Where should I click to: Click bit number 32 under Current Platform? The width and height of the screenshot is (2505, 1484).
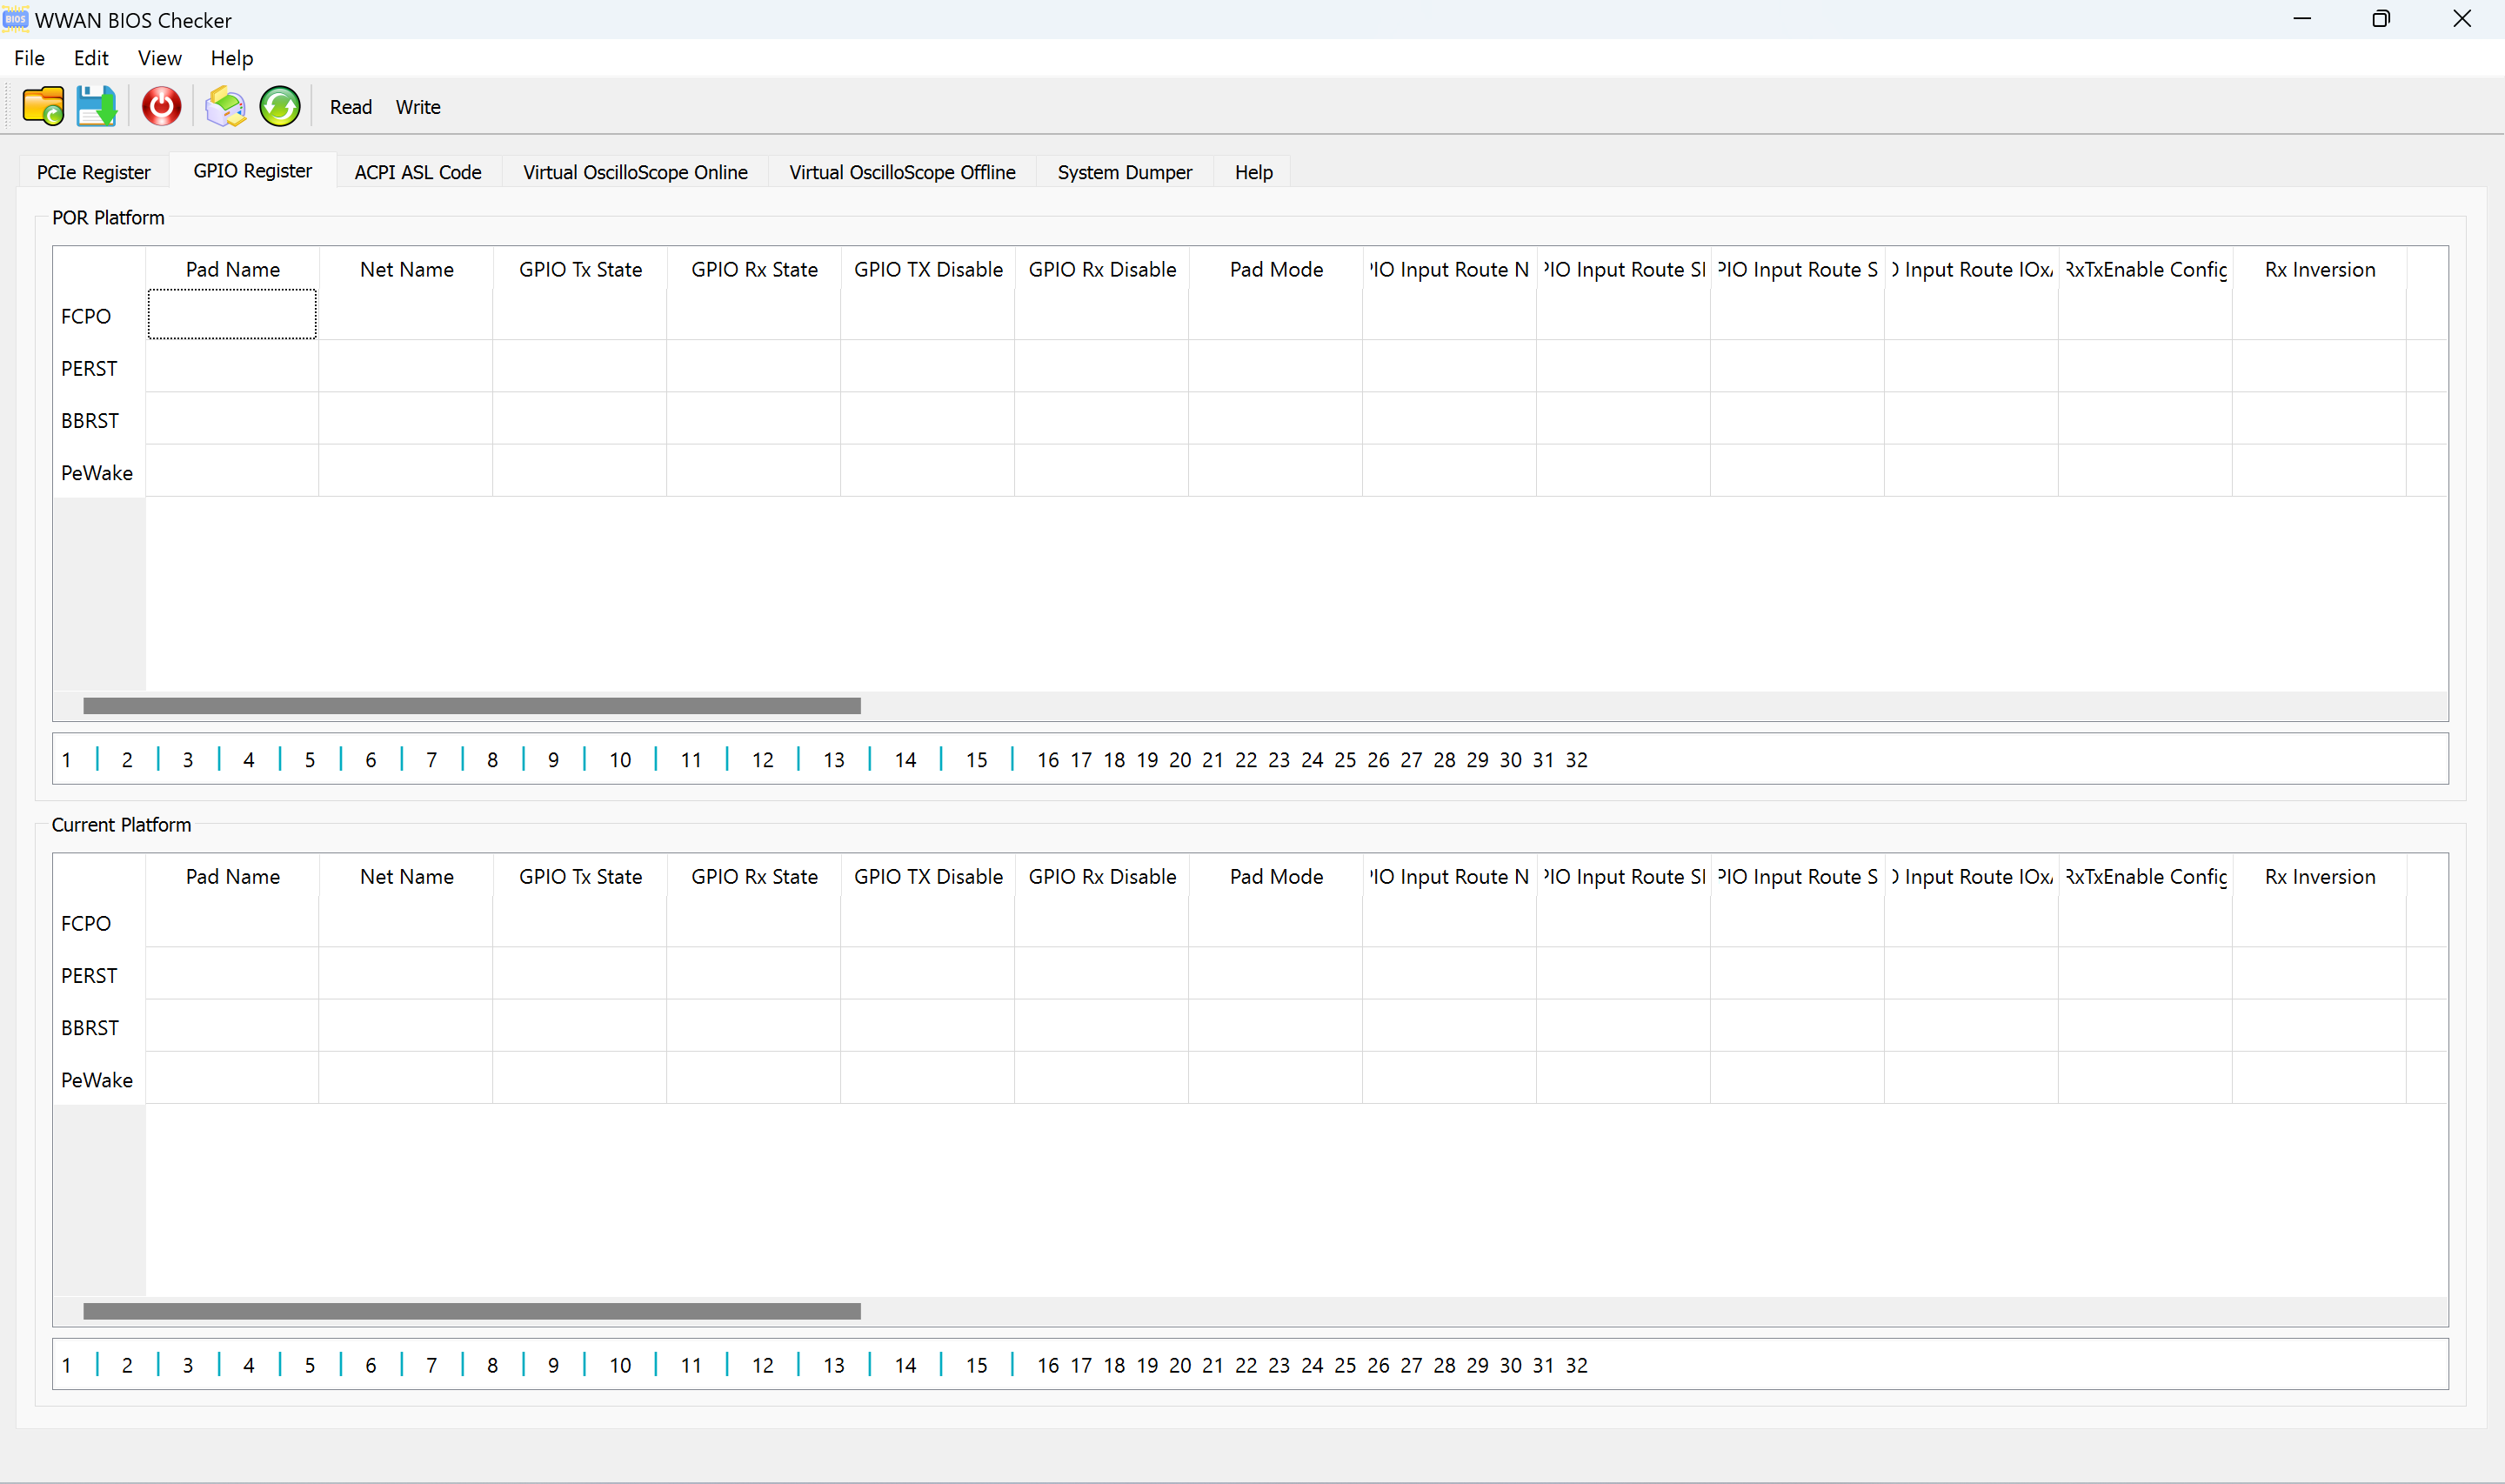point(1576,1365)
